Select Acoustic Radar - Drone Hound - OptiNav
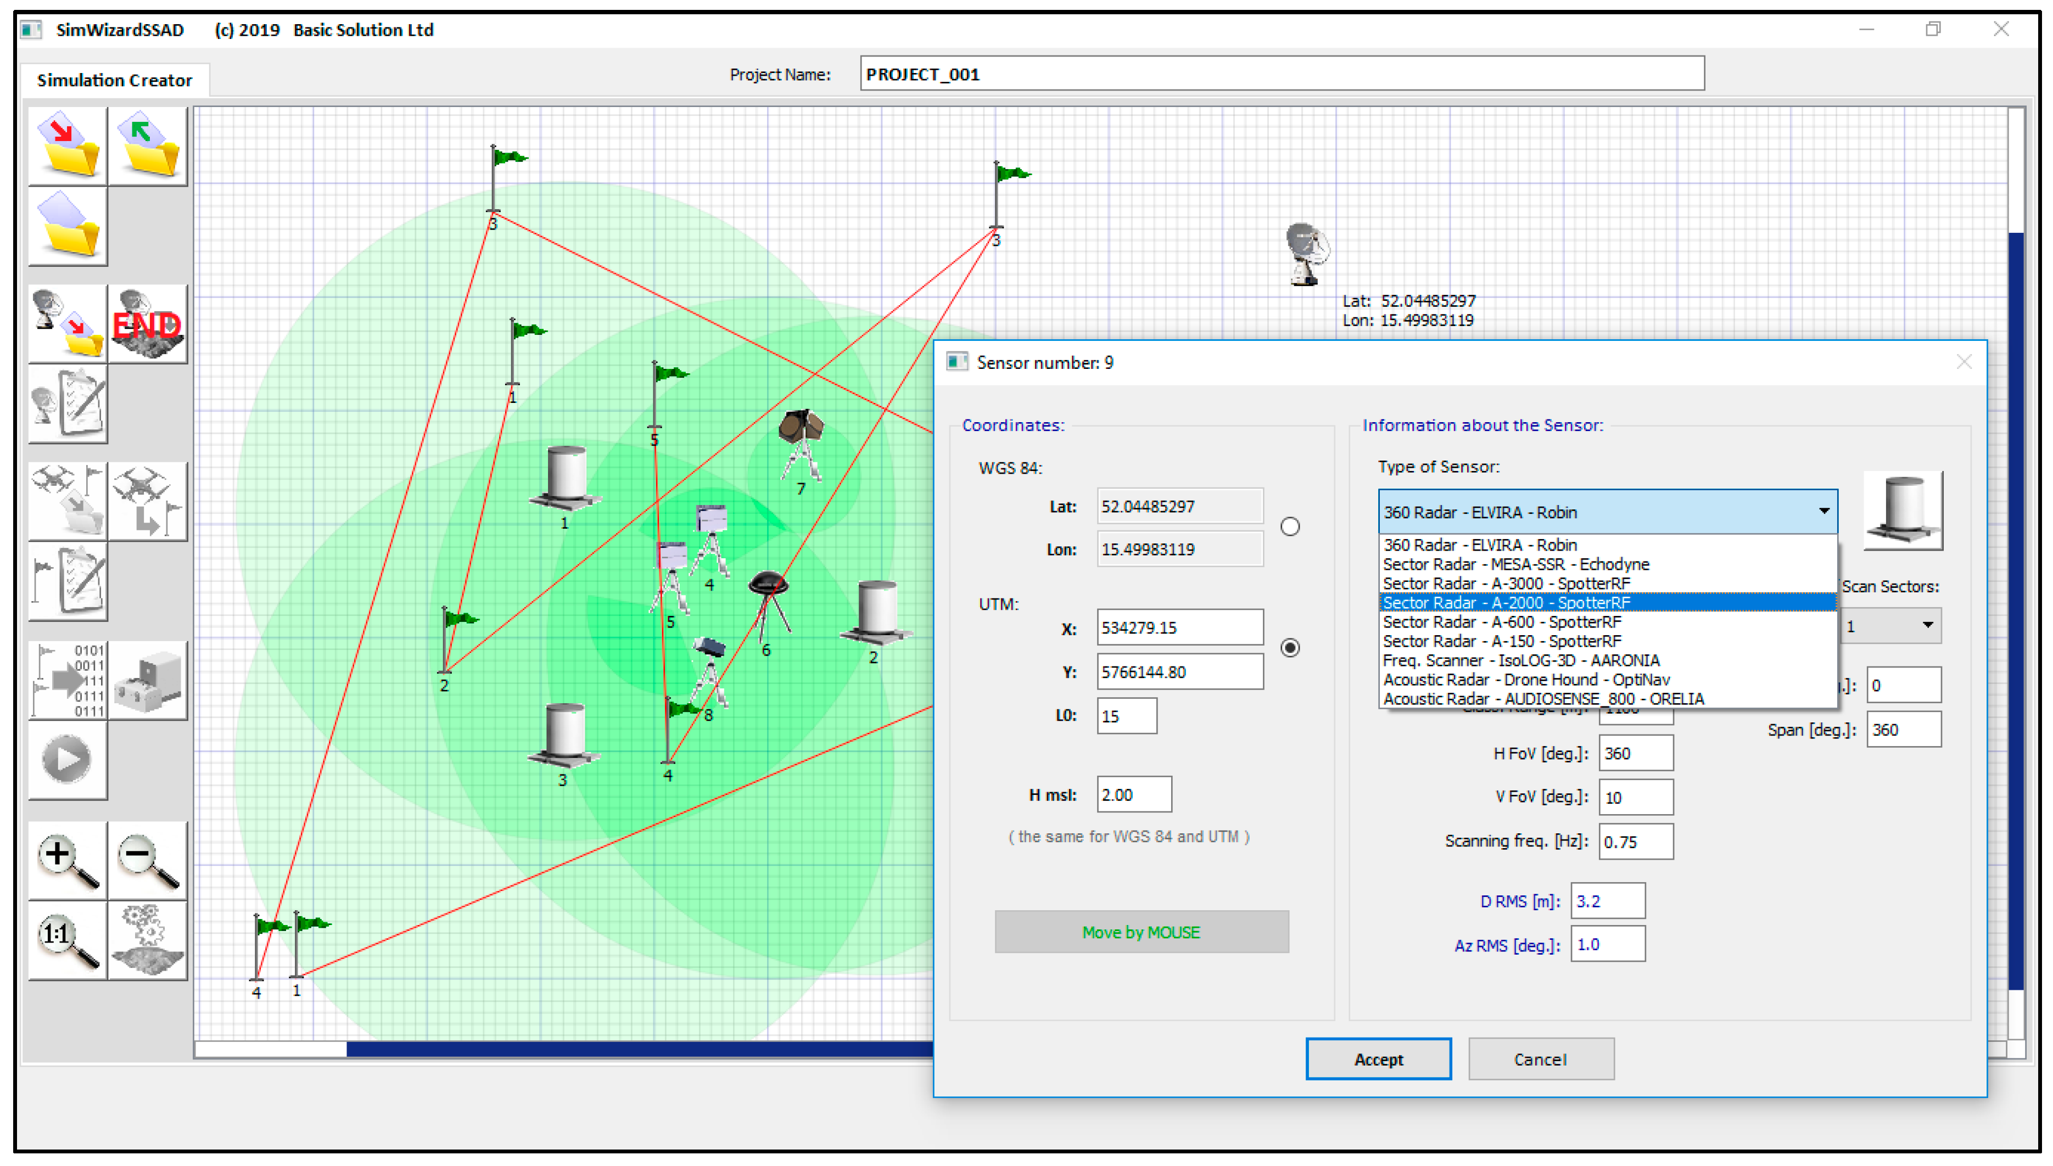The image size is (2053, 1166). pos(1525,680)
